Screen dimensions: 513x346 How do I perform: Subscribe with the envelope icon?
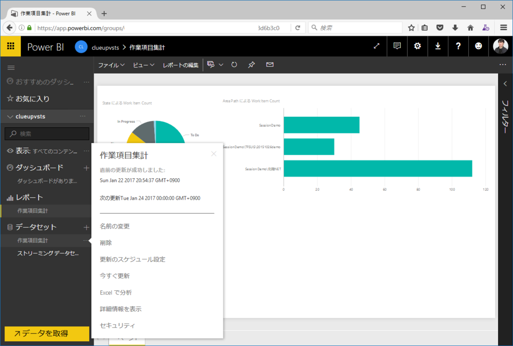270,65
